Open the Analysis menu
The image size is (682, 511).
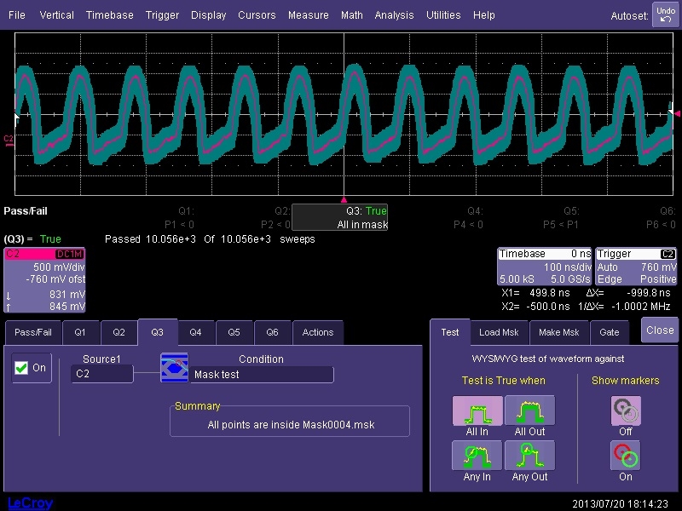pyautogui.click(x=394, y=15)
